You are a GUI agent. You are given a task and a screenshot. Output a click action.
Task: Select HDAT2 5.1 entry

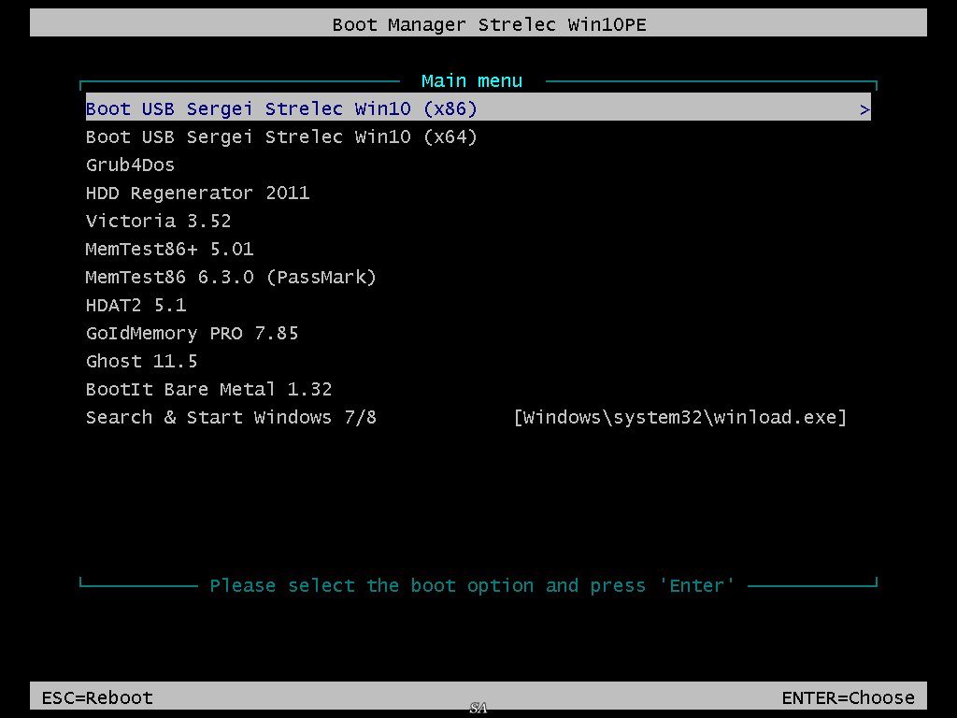coord(136,305)
